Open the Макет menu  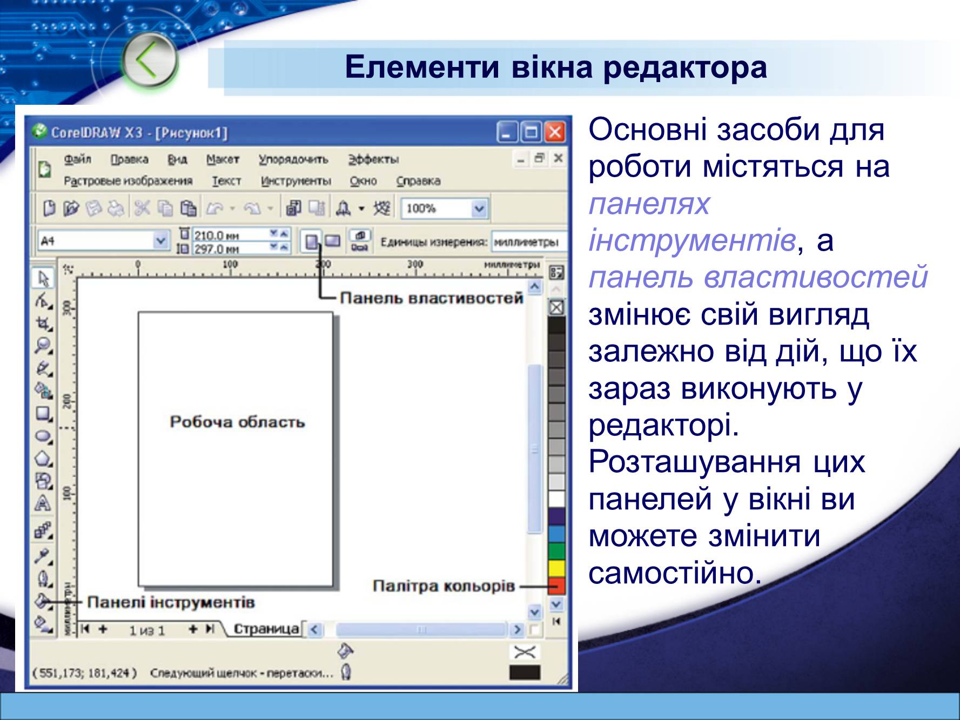pyautogui.click(x=223, y=159)
